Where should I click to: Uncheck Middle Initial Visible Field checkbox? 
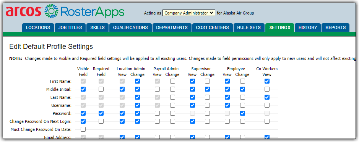pos(83,89)
